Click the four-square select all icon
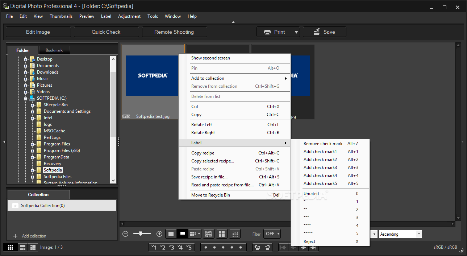Screen dimensions: 467x256 (x=222, y=234)
